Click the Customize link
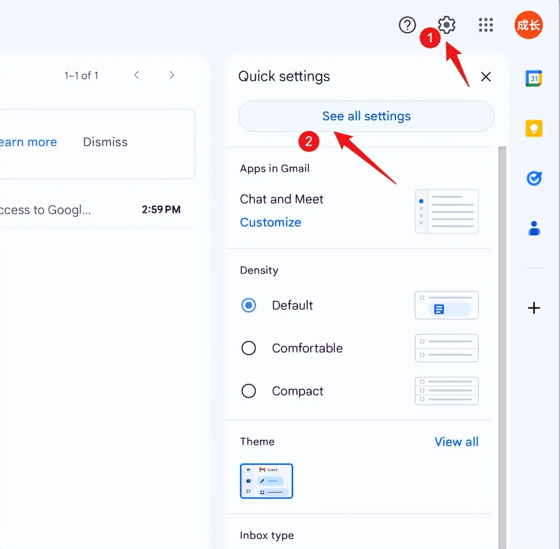The width and height of the screenshot is (560, 549). [270, 222]
